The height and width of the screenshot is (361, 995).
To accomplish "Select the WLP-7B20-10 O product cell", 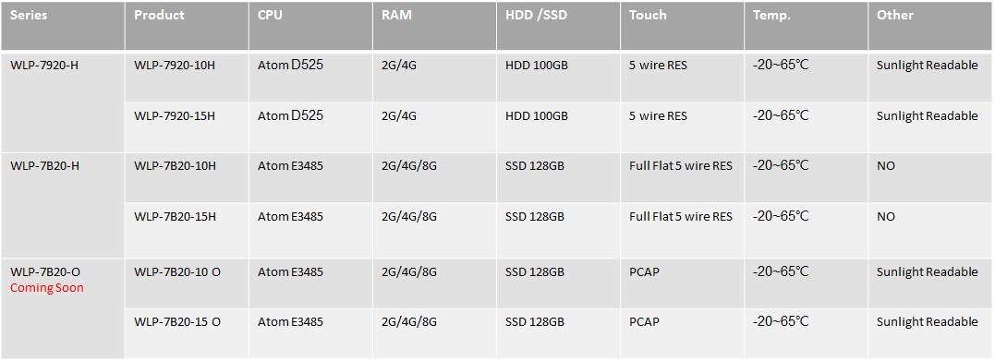I will pyautogui.click(x=187, y=283).
